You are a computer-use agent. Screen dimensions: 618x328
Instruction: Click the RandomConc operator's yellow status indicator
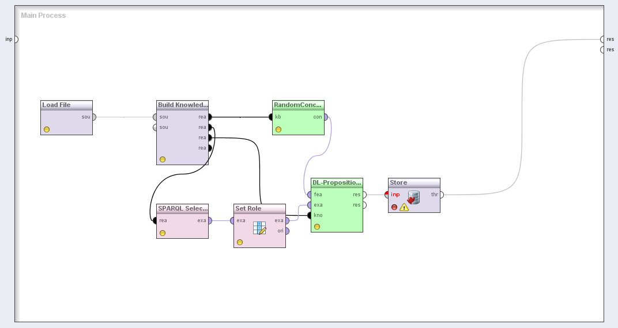[x=278, y=129]
